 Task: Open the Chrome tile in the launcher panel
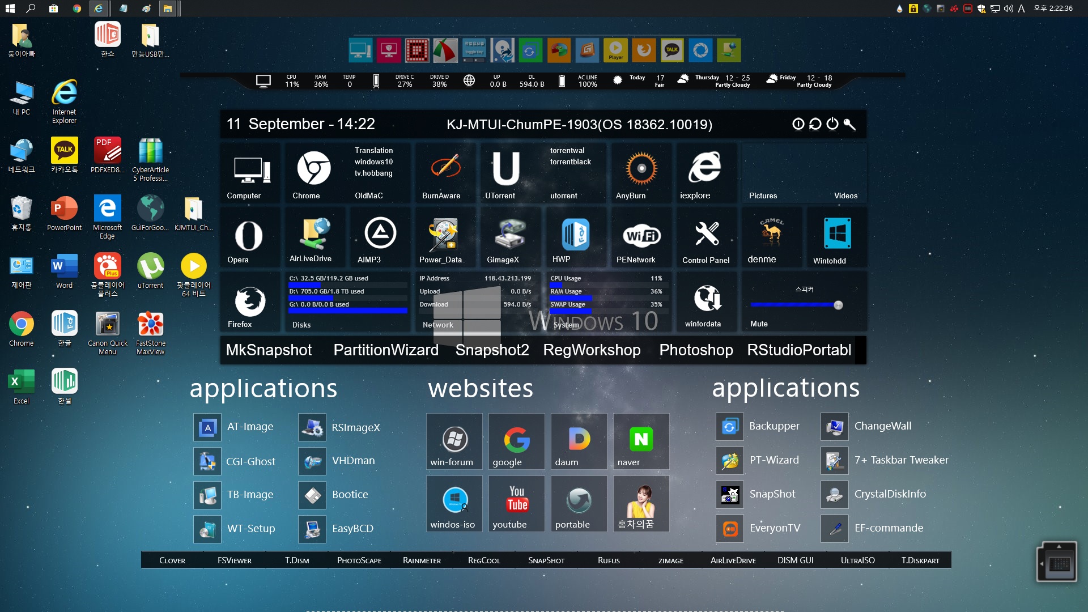[x=313, y=173]
